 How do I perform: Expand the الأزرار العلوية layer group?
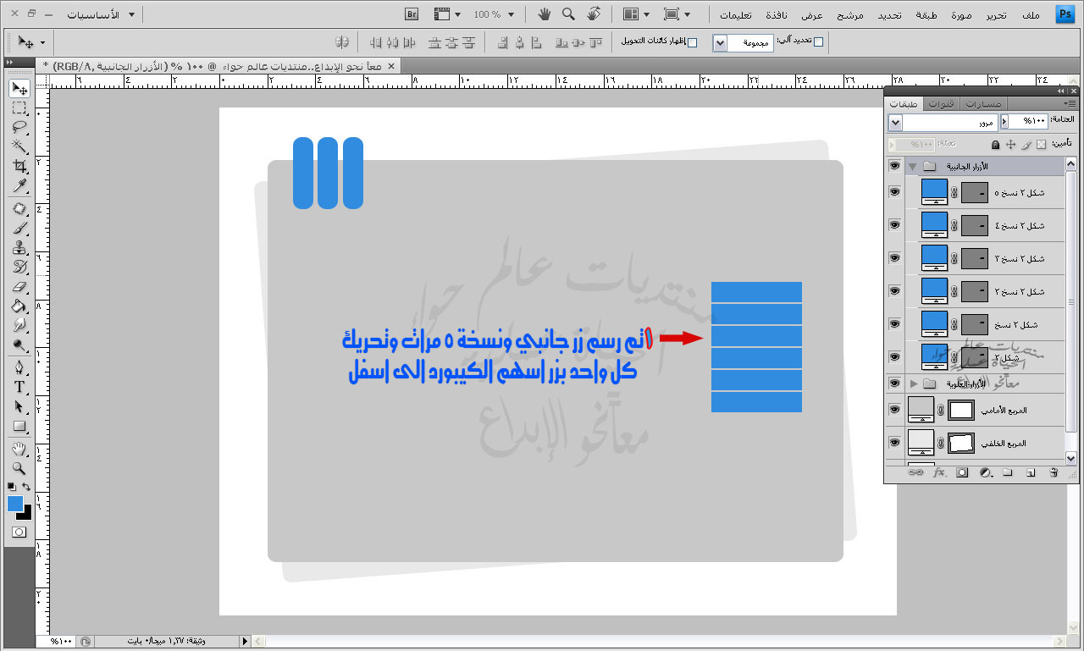tap(913, 384)
